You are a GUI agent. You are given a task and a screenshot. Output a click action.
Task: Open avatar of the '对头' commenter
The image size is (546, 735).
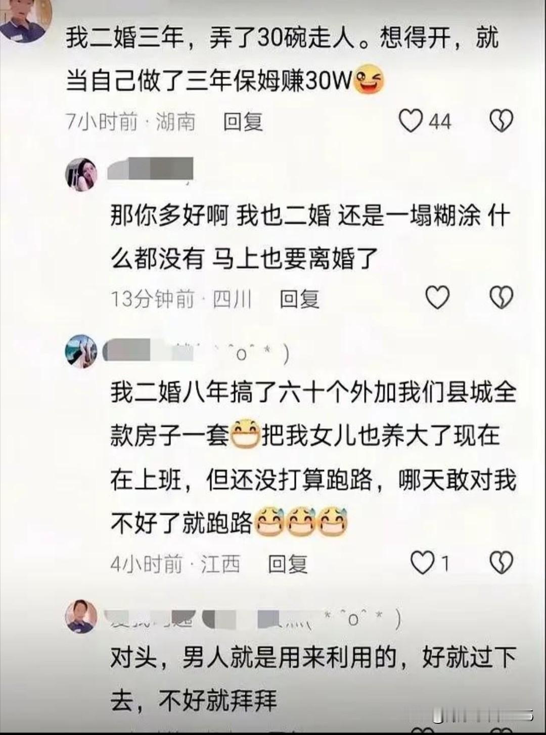[81, 616]
